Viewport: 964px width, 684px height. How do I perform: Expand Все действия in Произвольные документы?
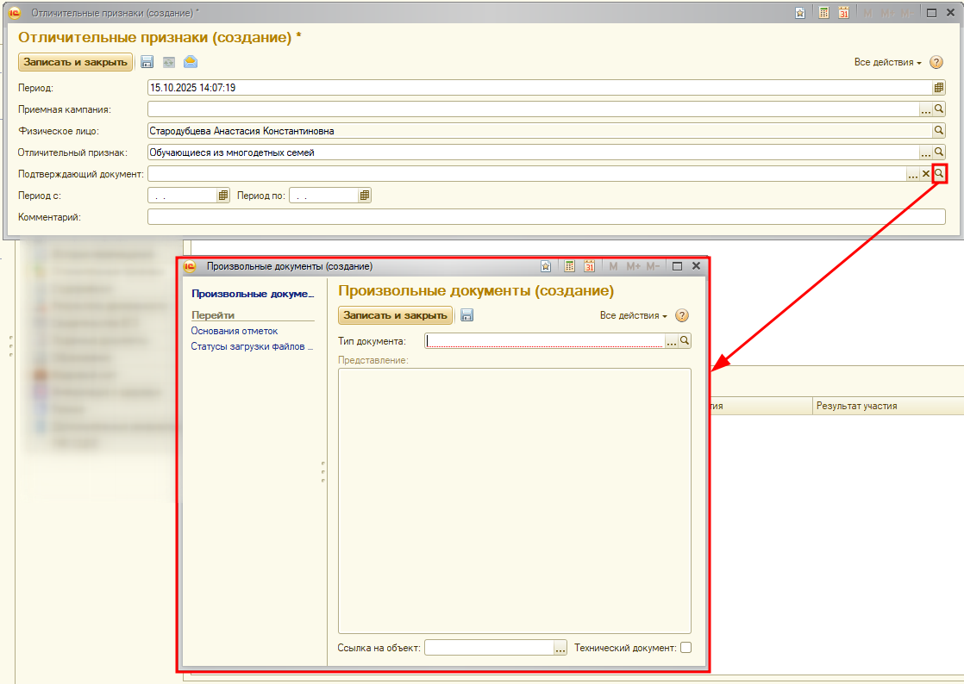633,315
